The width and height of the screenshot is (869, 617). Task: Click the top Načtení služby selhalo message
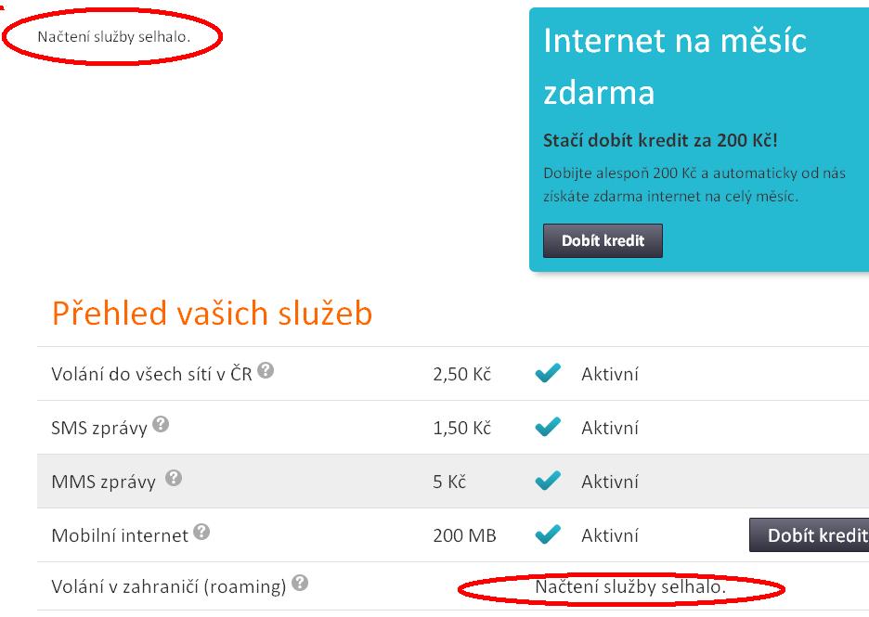[113, 37]
